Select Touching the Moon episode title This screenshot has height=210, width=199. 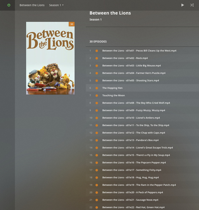pos(113,95)
